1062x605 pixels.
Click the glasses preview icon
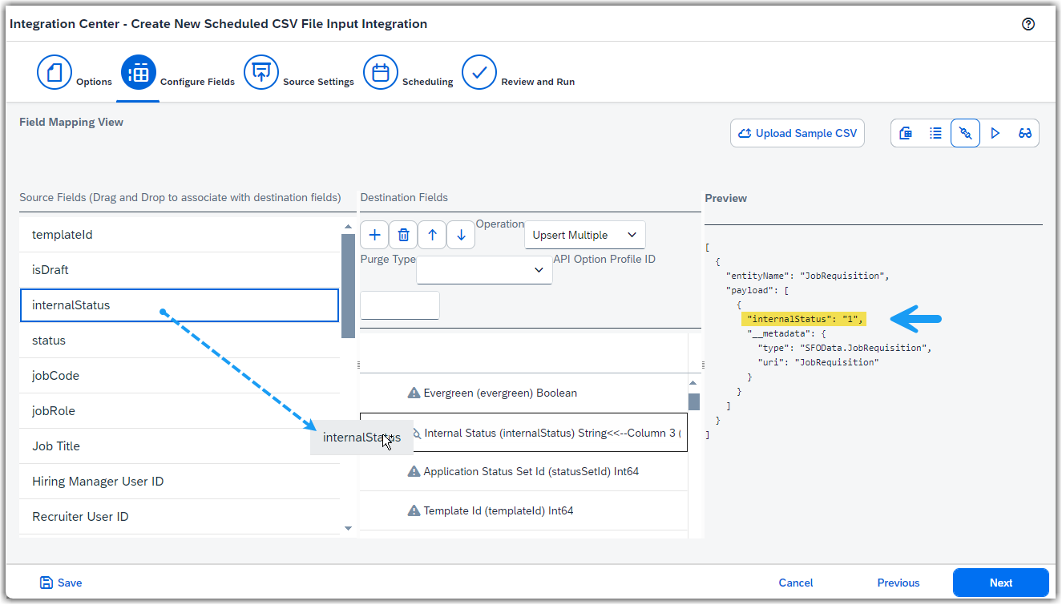(x=1025, y=133)
